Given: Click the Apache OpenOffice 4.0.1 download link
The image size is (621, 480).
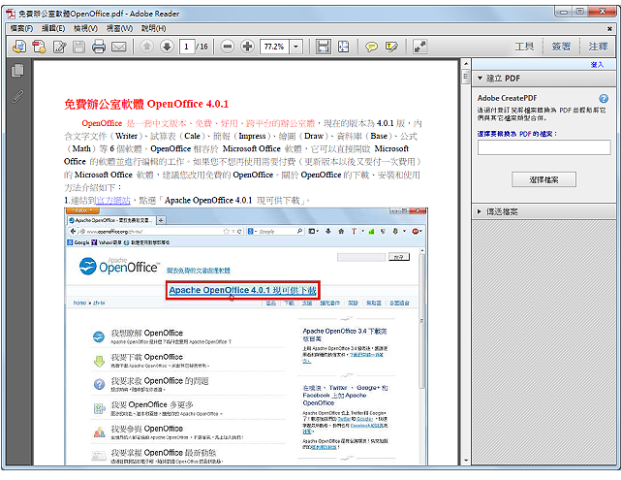Looking at the screenshot, I should click(242, 291).
